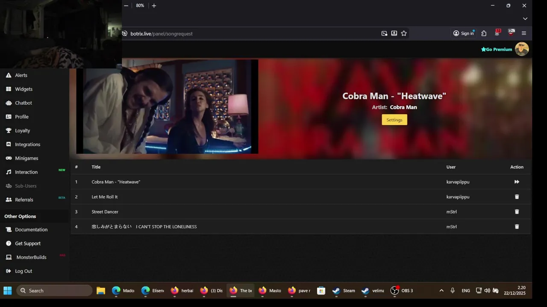Click mStrl user in Street Dancer row

[452, 211]
